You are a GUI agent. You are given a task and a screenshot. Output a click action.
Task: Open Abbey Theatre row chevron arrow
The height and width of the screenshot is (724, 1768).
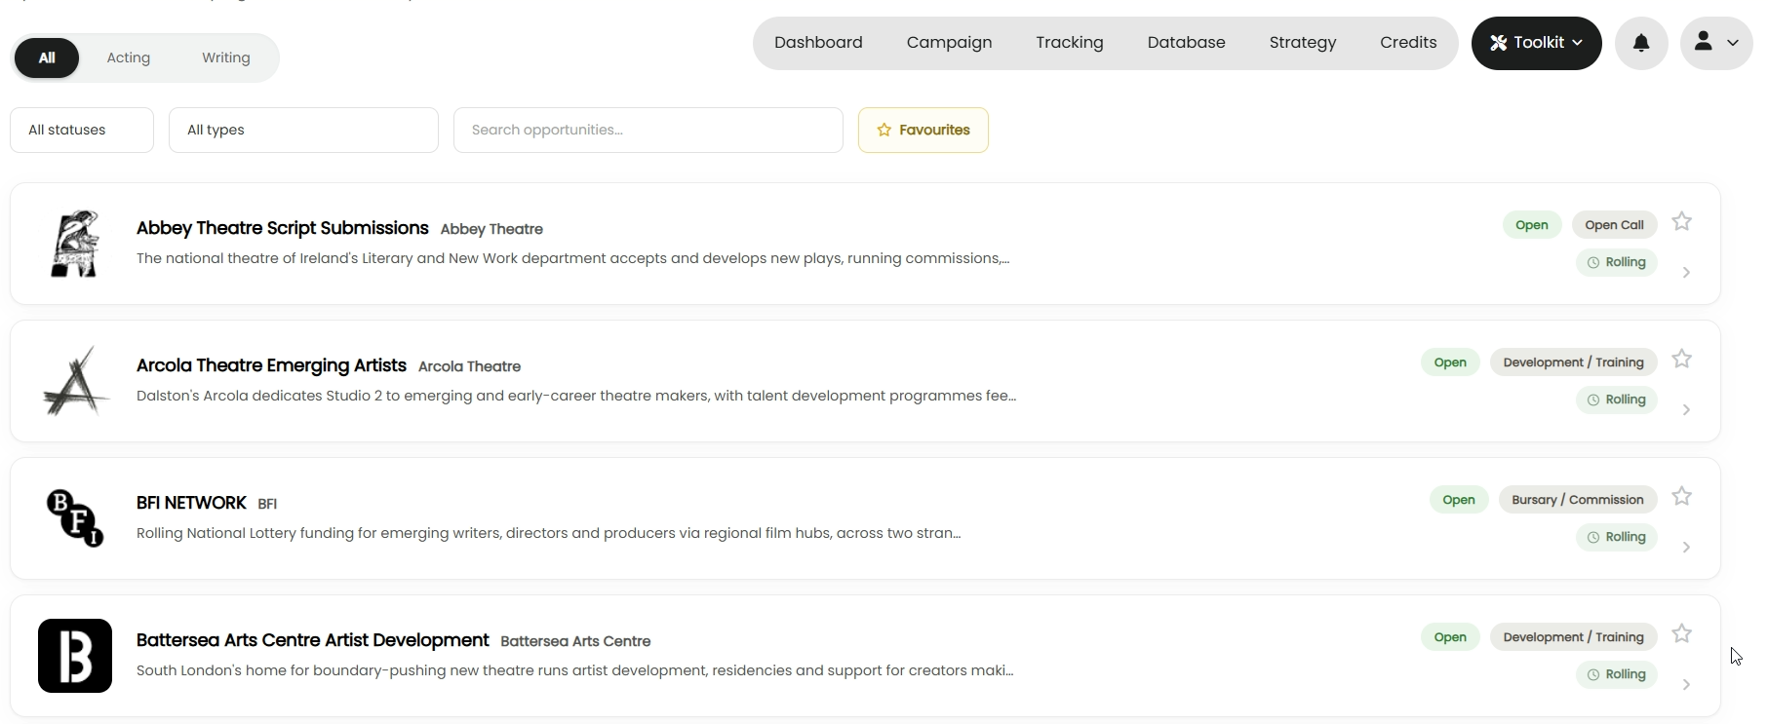point(1686,273)
